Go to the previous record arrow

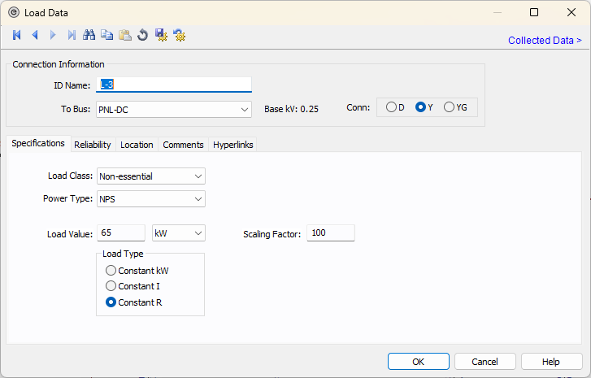(35, 35)
